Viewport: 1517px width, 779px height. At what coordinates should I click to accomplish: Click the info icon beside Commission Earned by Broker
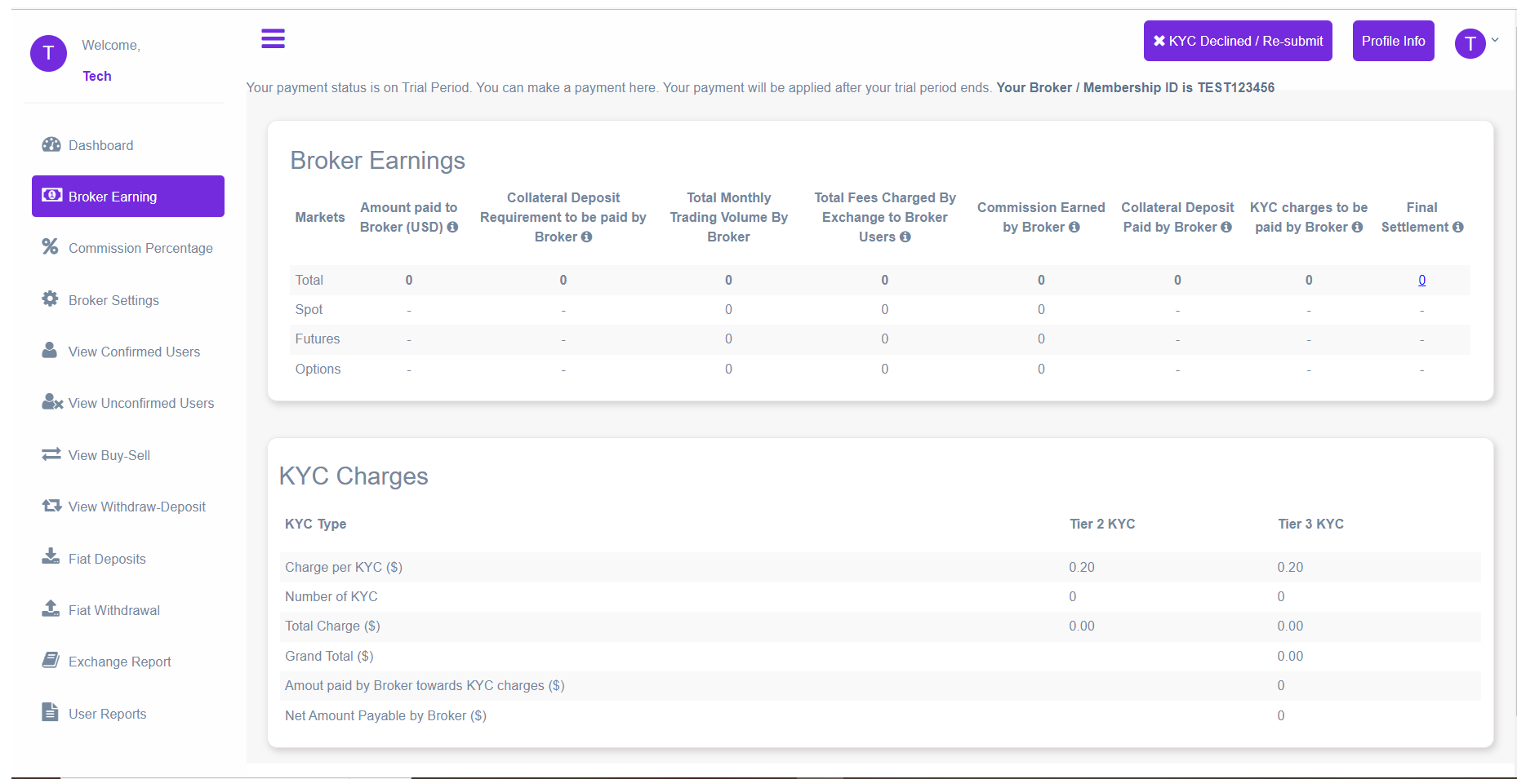point(1076,227)
